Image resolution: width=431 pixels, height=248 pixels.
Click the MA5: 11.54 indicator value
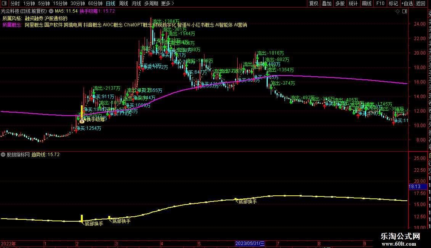click(x=66, y=11)
